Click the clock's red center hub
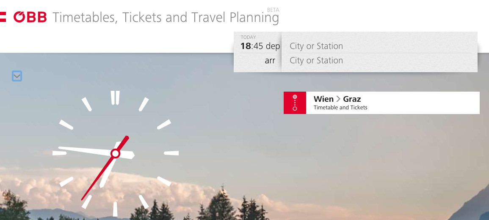 tap(116, 153)
